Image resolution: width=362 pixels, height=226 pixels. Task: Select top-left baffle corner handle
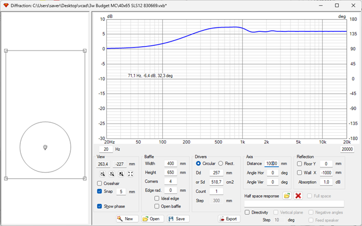pyautogui.click(x=6, y=51)
